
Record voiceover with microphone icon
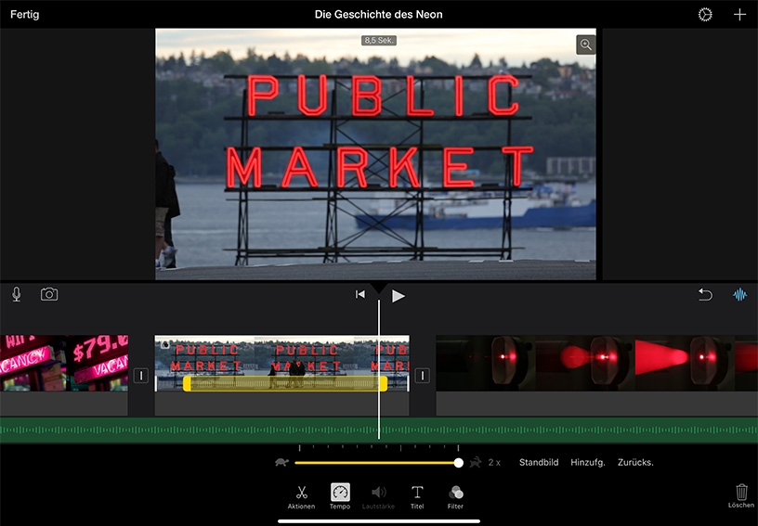pyautogui.click(x=17, y=294)
